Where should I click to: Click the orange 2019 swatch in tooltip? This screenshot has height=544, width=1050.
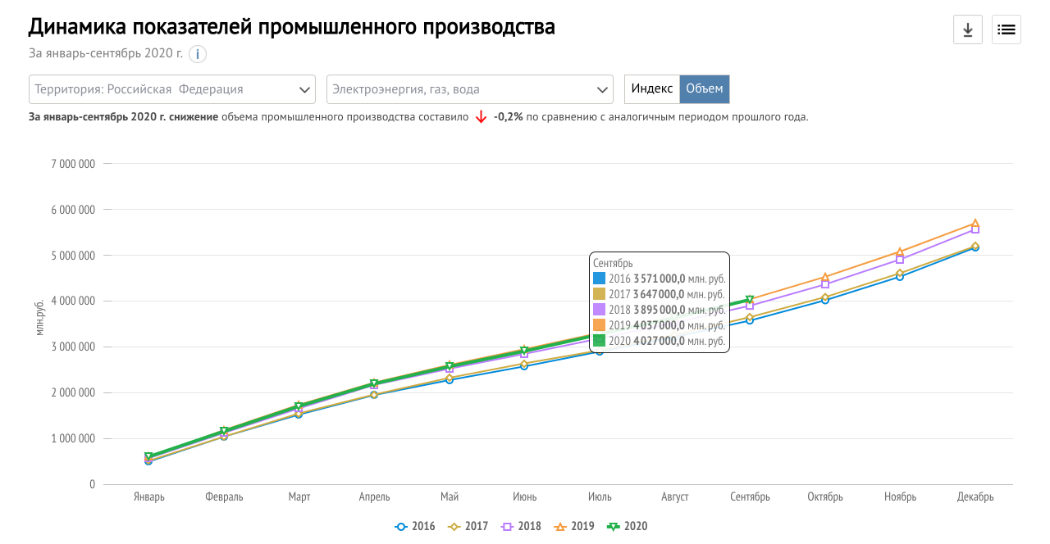click(600, 326)
